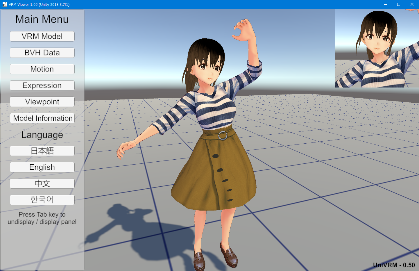
Task: Switch language to English
Action: tap(42, 167)
